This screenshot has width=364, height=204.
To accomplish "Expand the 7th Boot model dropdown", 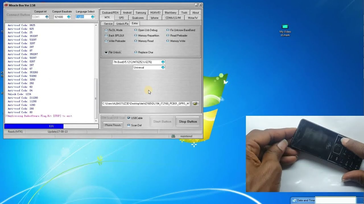I will coord(163,62).
